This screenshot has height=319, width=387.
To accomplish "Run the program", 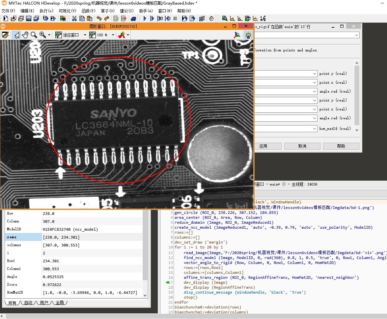I will (x=145, y=18).
